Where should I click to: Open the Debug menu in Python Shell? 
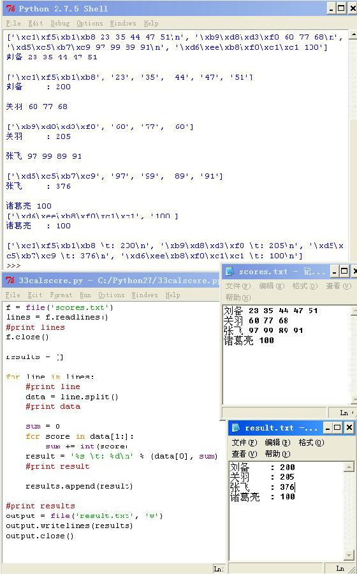60,24
